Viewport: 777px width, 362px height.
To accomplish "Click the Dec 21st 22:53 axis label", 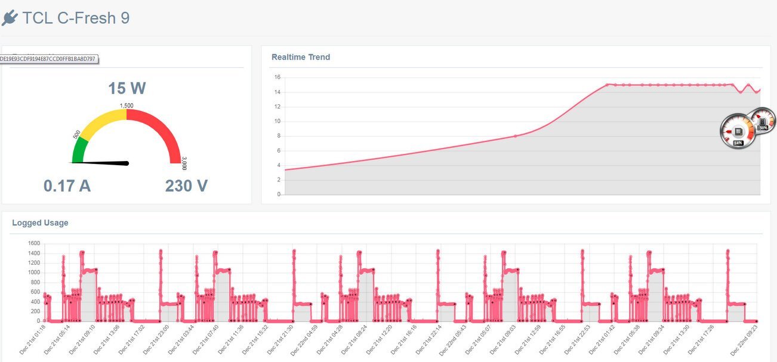I will pos(576,339).
